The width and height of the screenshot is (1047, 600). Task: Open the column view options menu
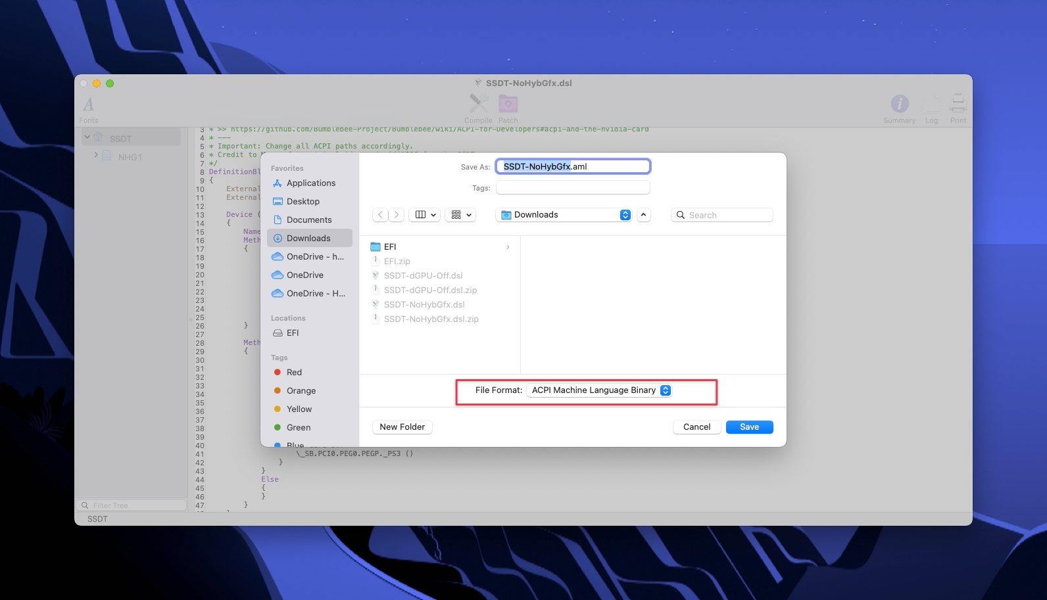[x=425, y=215]
